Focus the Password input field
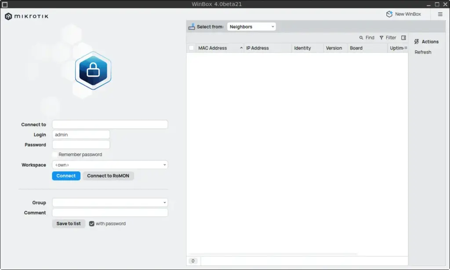This screenshot has height=270, width=450. tap(81, 145)
